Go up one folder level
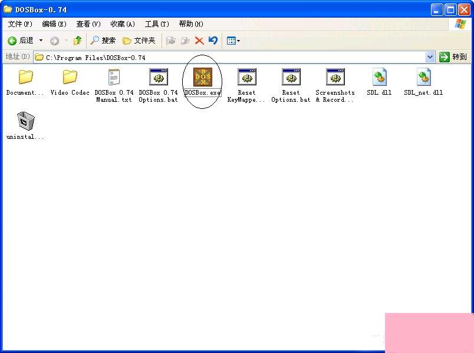 point(77,41)
